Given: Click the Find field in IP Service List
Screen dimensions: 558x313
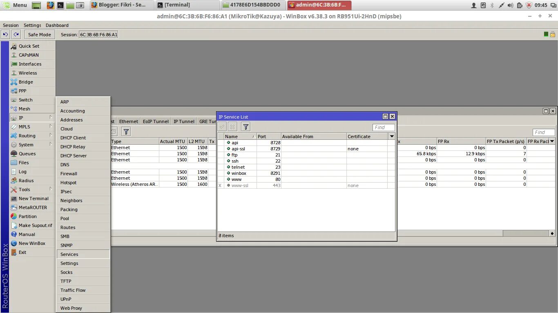Looking at the screenshot, I should 383,127.
